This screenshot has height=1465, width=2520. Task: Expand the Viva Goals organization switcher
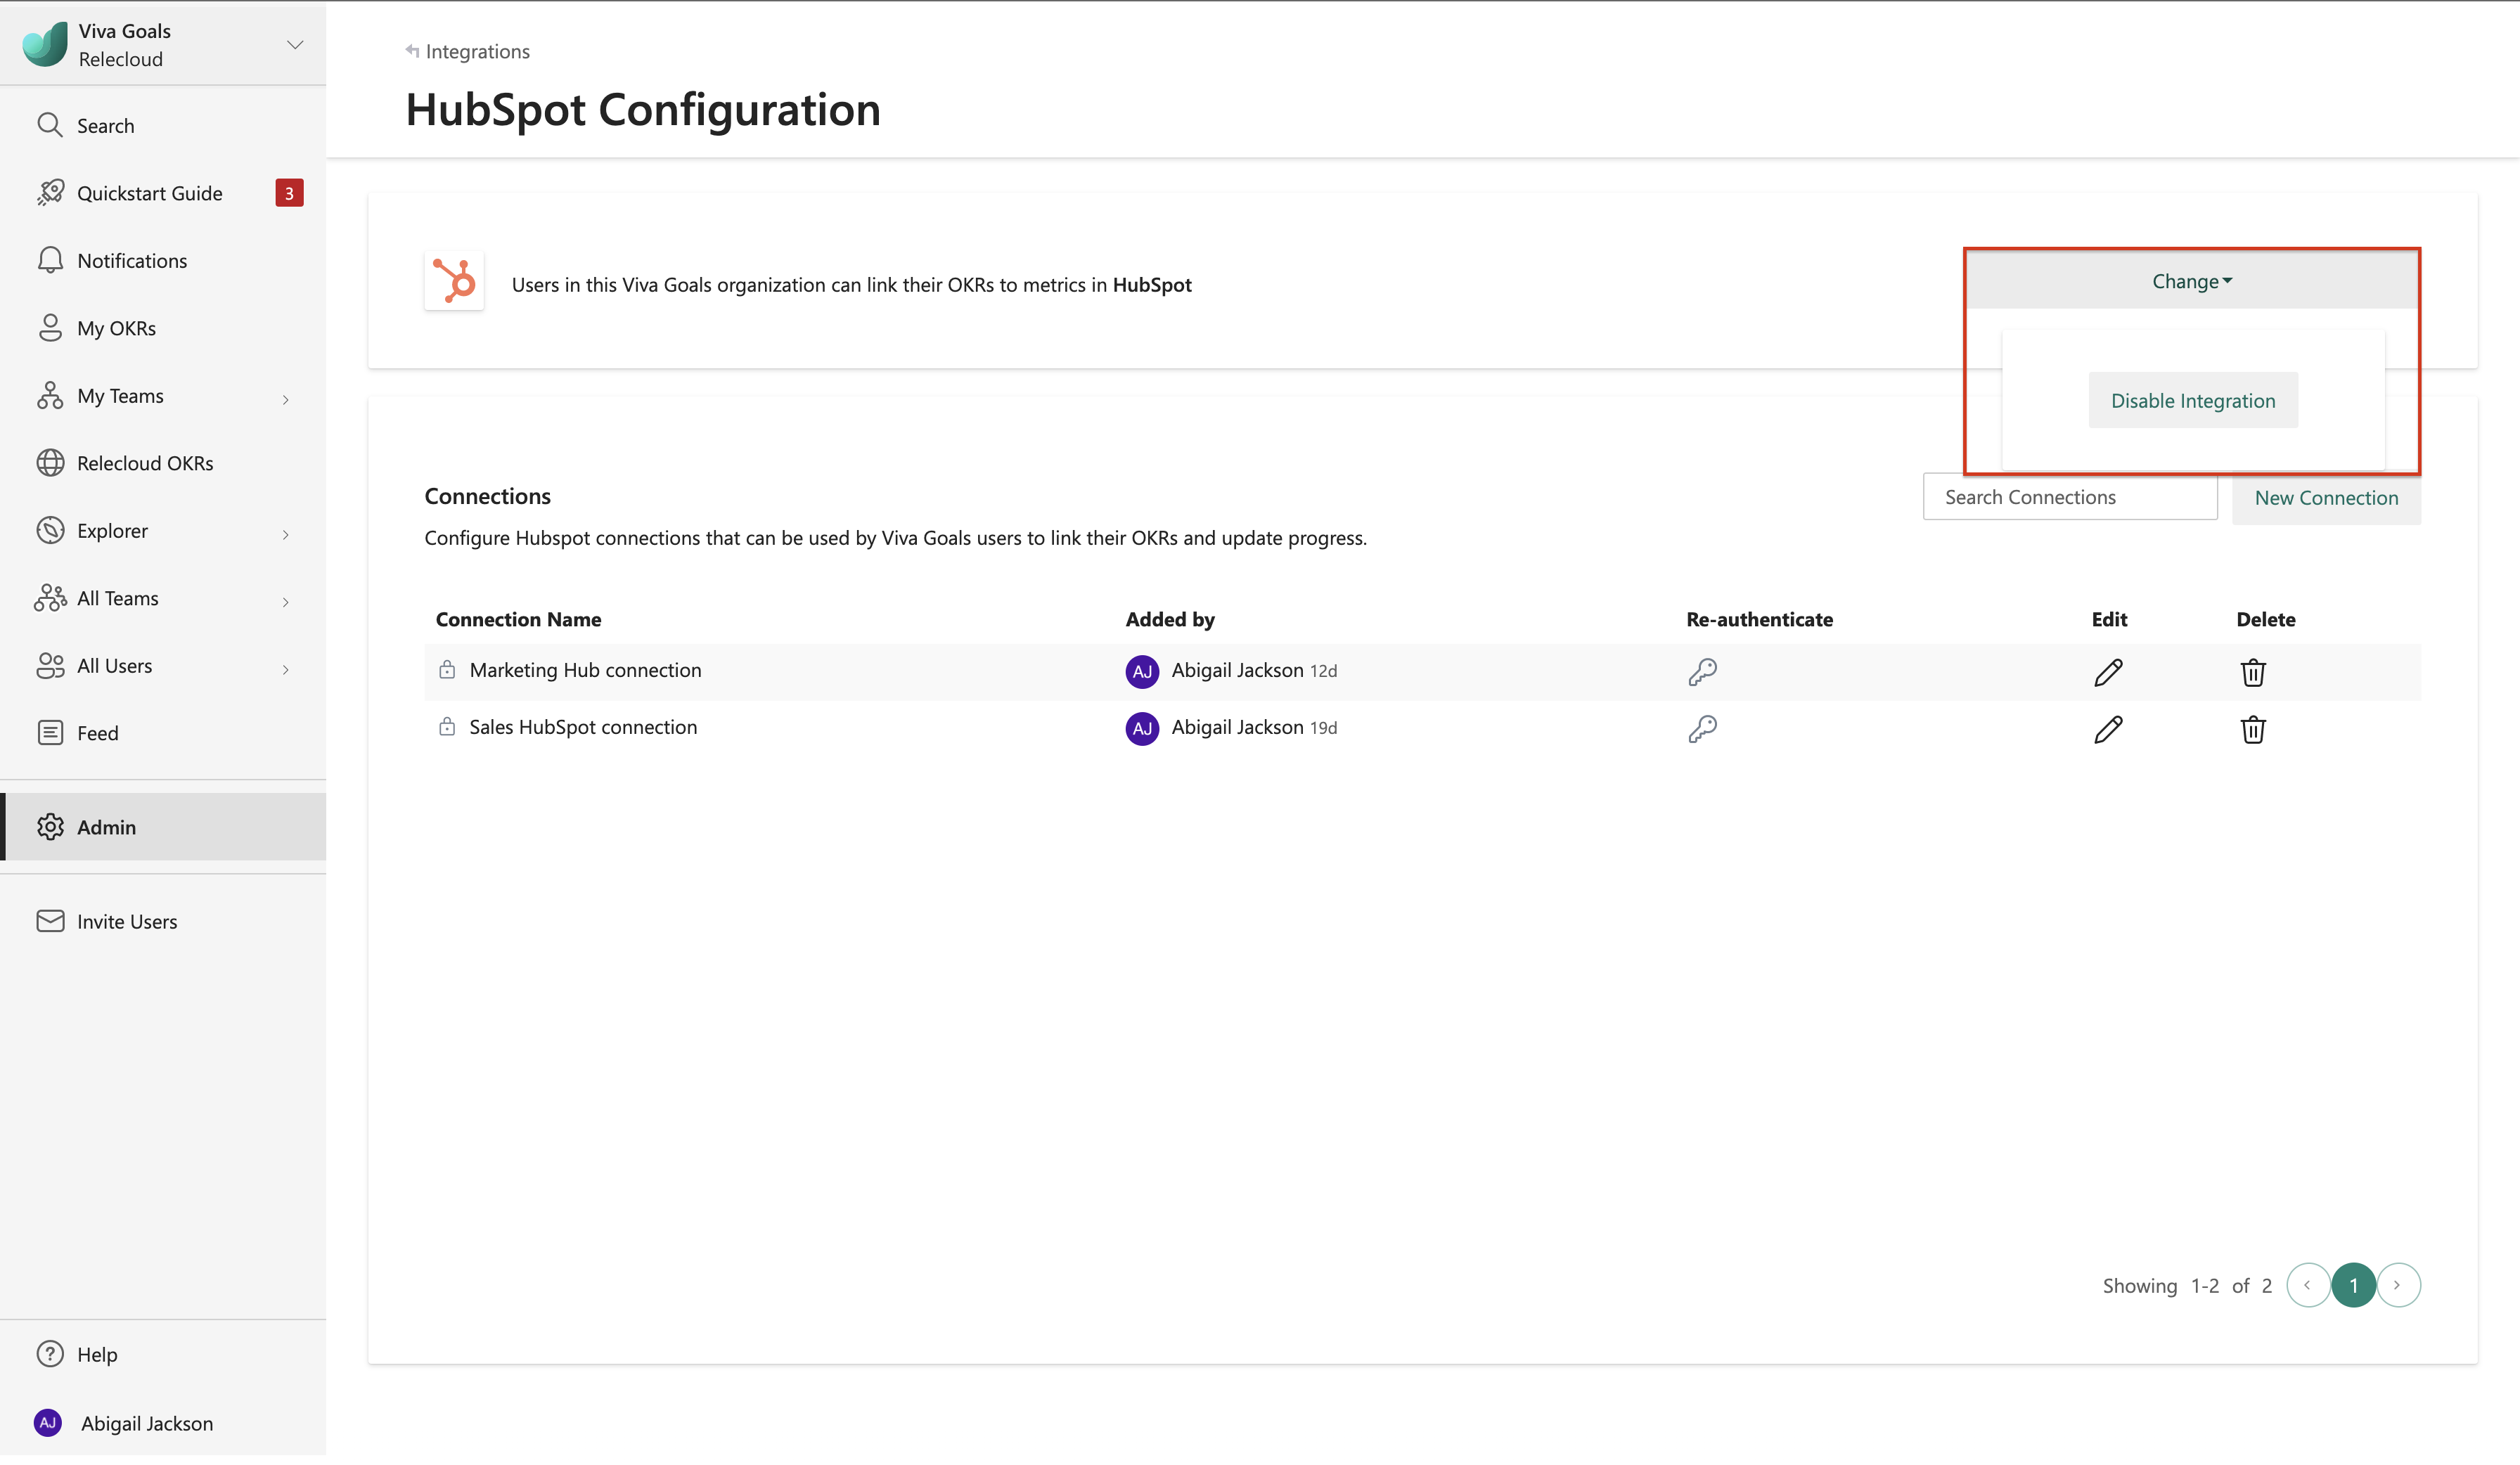294,45
